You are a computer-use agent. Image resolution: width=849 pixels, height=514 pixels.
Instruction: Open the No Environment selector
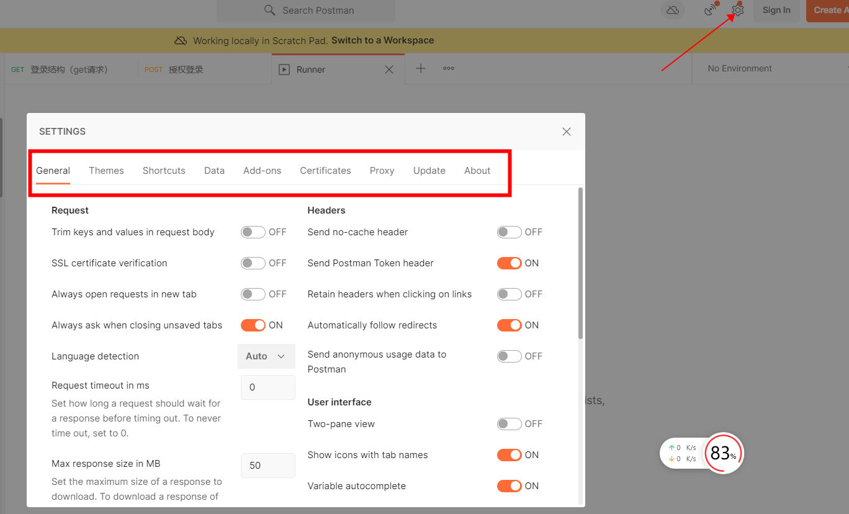coord(770,68)
